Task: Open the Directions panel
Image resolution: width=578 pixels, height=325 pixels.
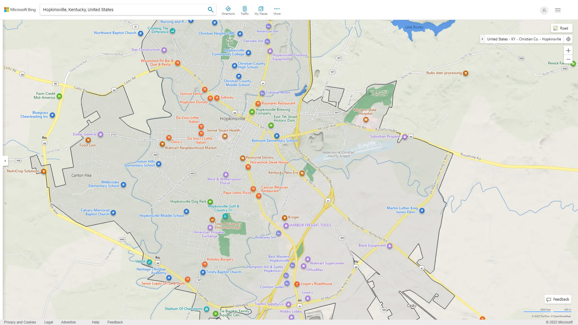Action: point(228,10)
